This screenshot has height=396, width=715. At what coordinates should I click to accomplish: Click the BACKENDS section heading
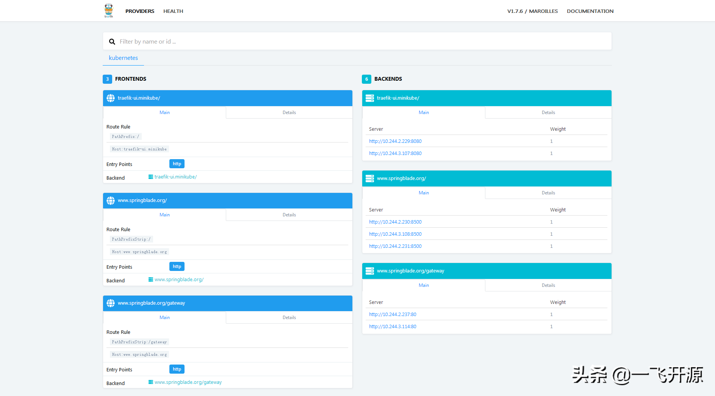click(x=388, y=79)
